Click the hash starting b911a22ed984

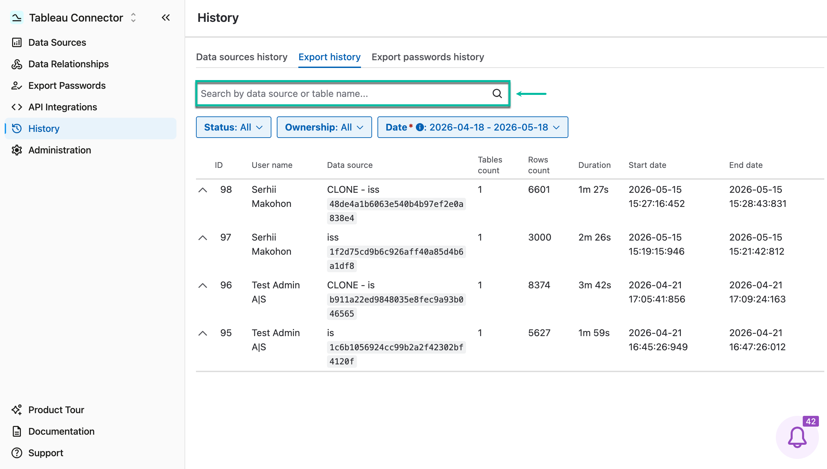click(x=396, y=306)
